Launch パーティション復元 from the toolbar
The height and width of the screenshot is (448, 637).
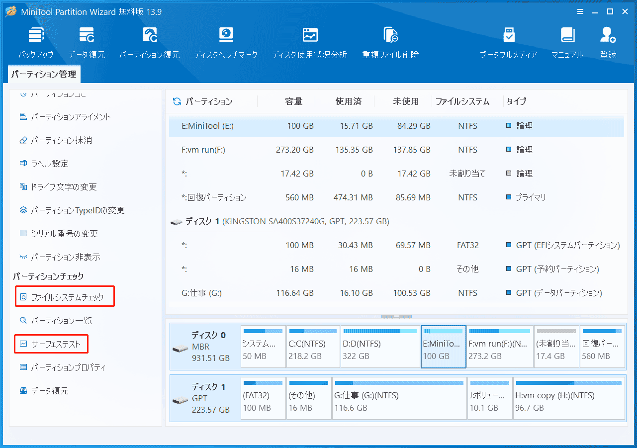point(149,36)
